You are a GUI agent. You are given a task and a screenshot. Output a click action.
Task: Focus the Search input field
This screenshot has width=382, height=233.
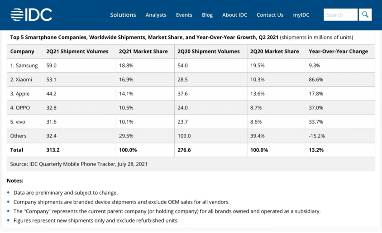(340, 14)
